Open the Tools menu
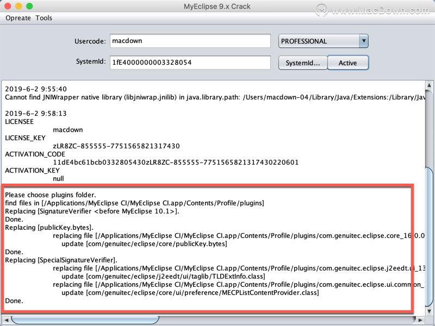 43,18
